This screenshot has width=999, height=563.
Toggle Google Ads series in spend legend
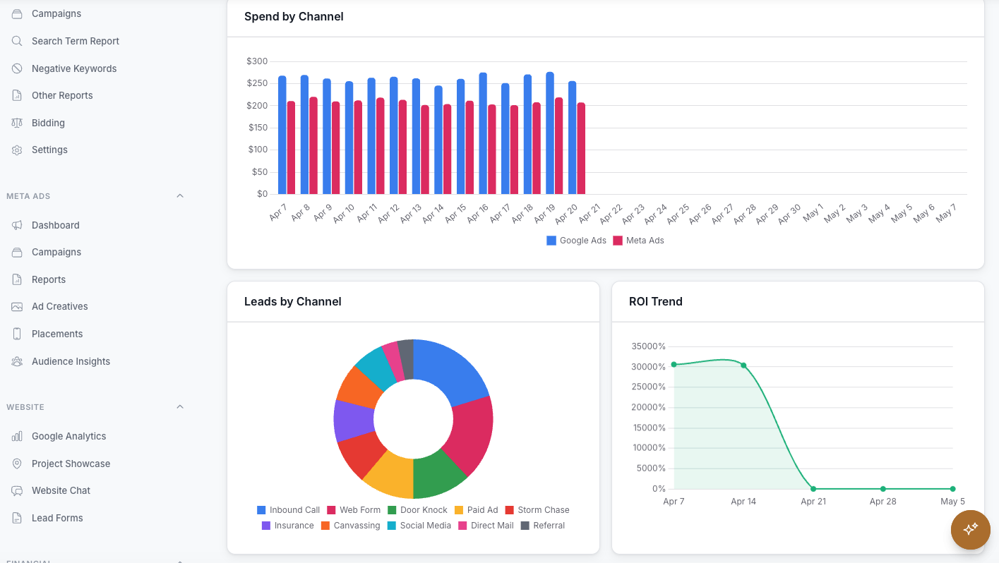click(577, 241)
